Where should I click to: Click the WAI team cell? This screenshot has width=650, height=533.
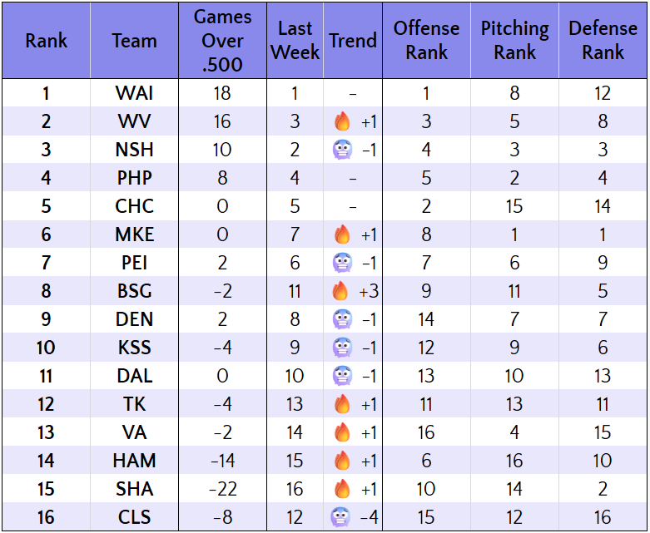[x=134, y=94]
